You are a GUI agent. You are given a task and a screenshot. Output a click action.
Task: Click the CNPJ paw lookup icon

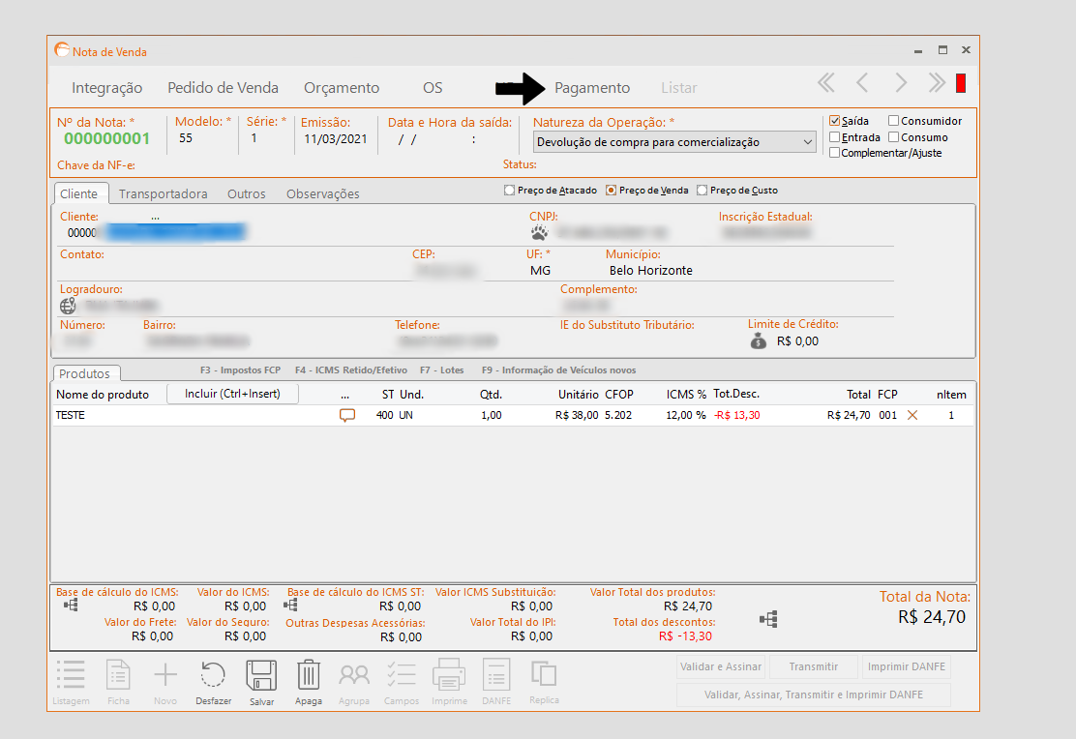(x=539, y=232)
